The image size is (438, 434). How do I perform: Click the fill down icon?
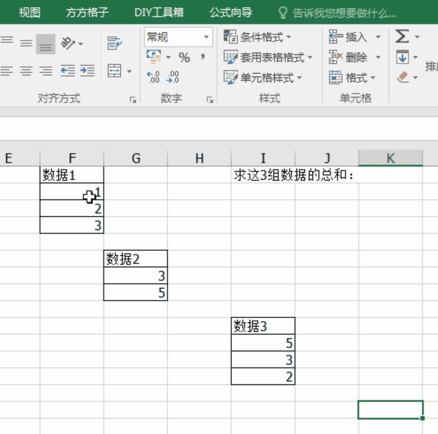402,57
